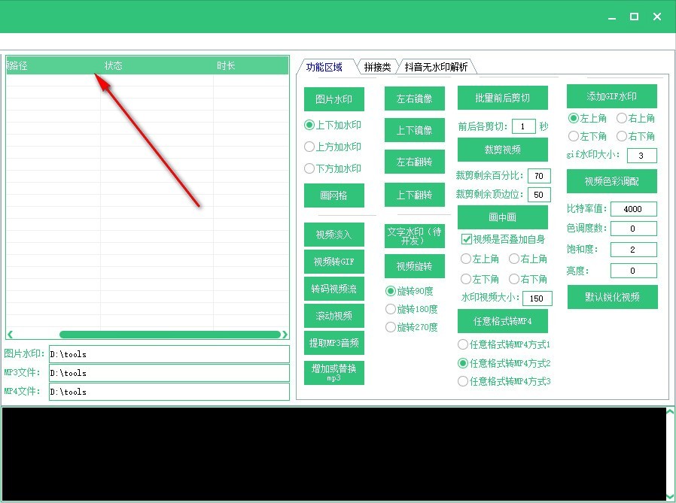
Task: Click the 转码视频流 button
Action: pyautogui.click(x=333, y=289)
